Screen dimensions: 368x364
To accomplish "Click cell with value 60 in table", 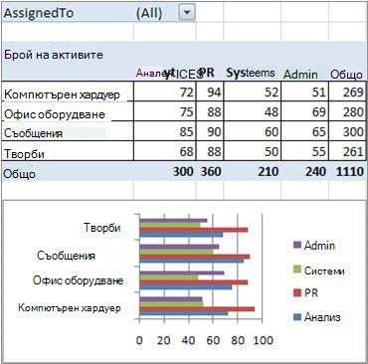I will click(x=253, y=131).
